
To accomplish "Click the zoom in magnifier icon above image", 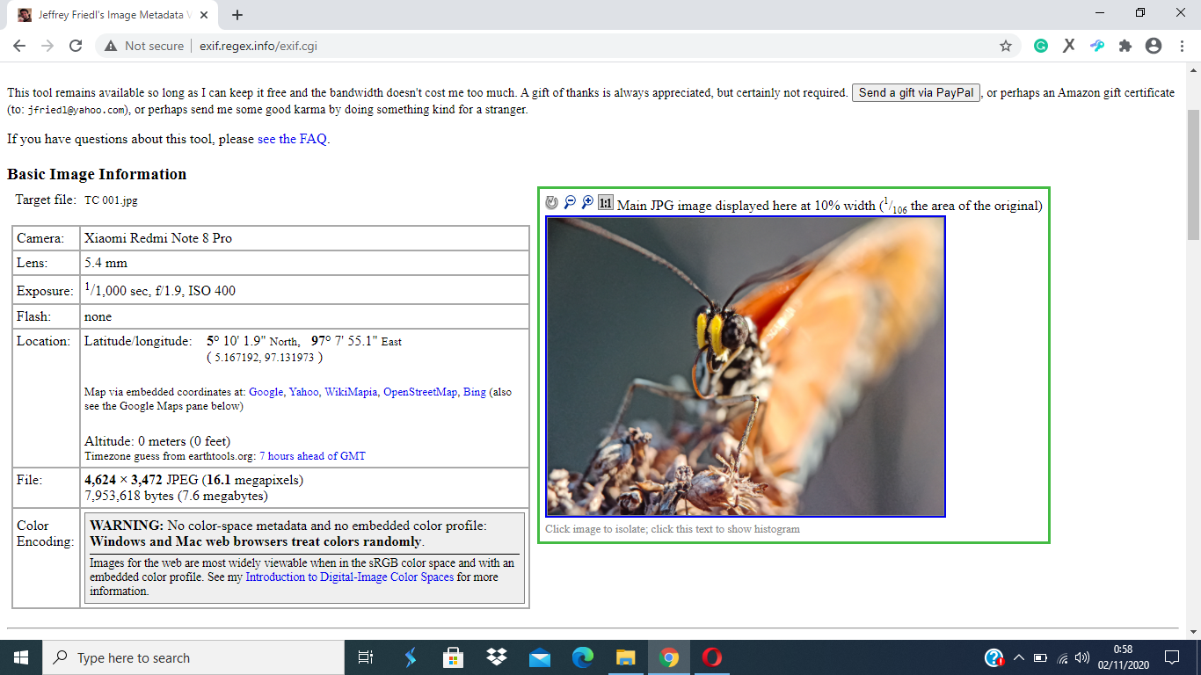I will (x=587, y=203).
